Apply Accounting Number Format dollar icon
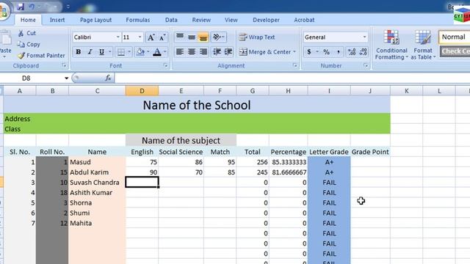The width and height of the screenshot is (470, 264). coord(308,52)
